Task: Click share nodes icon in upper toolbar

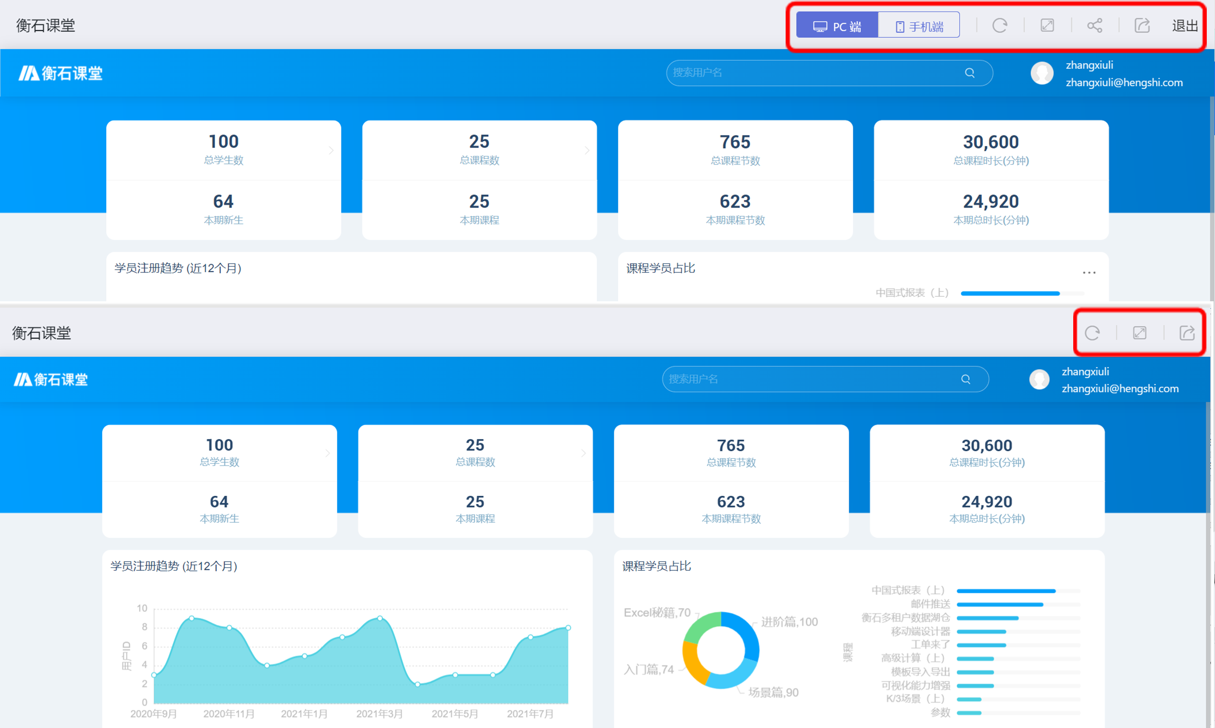Action: (1095, 25)
